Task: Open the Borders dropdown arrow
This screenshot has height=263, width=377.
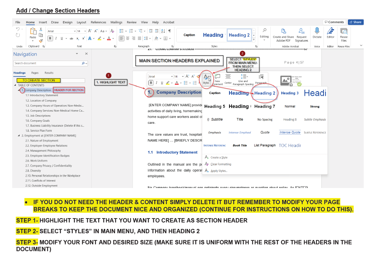Action: (x=170, y=38)
